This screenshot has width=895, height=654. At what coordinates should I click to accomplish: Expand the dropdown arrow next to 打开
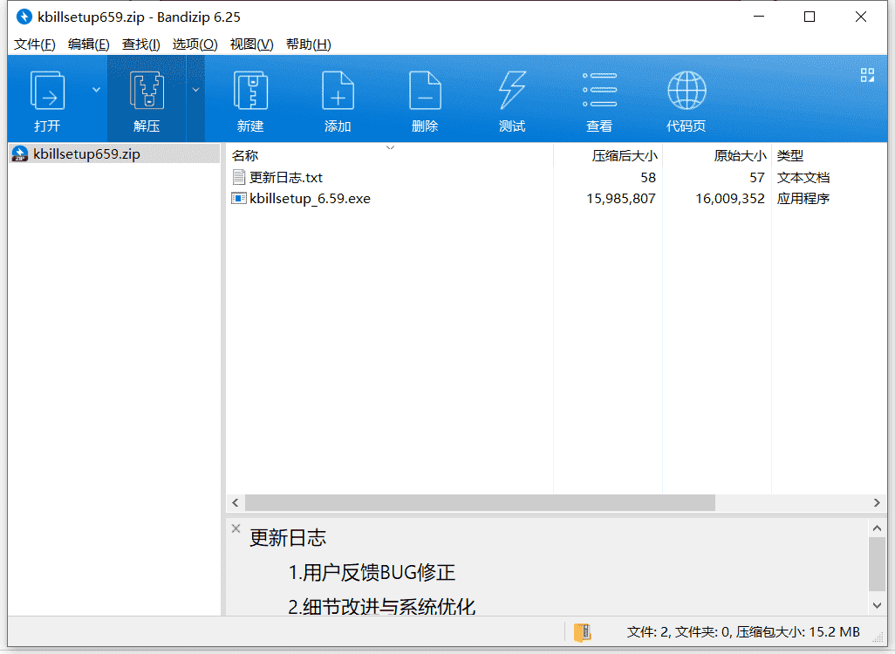(96, 90)
